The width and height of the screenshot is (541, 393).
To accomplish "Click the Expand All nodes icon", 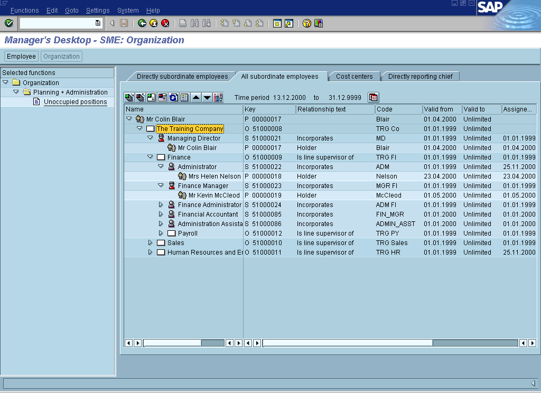I will coord(129,98).
